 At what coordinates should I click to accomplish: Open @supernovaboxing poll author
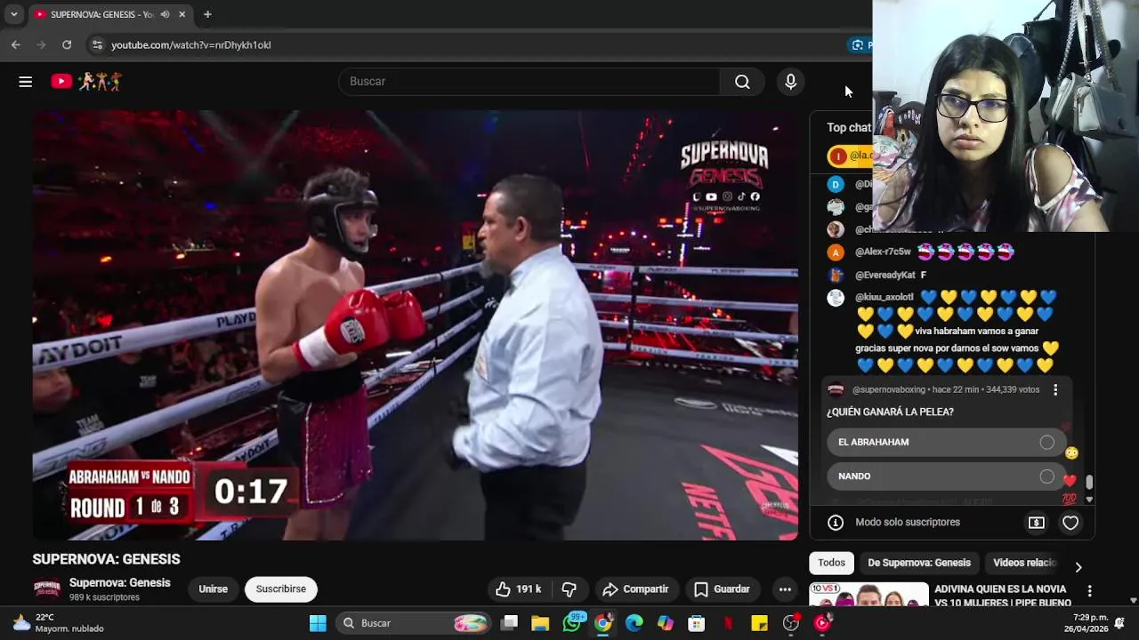(x=889, y=389)
